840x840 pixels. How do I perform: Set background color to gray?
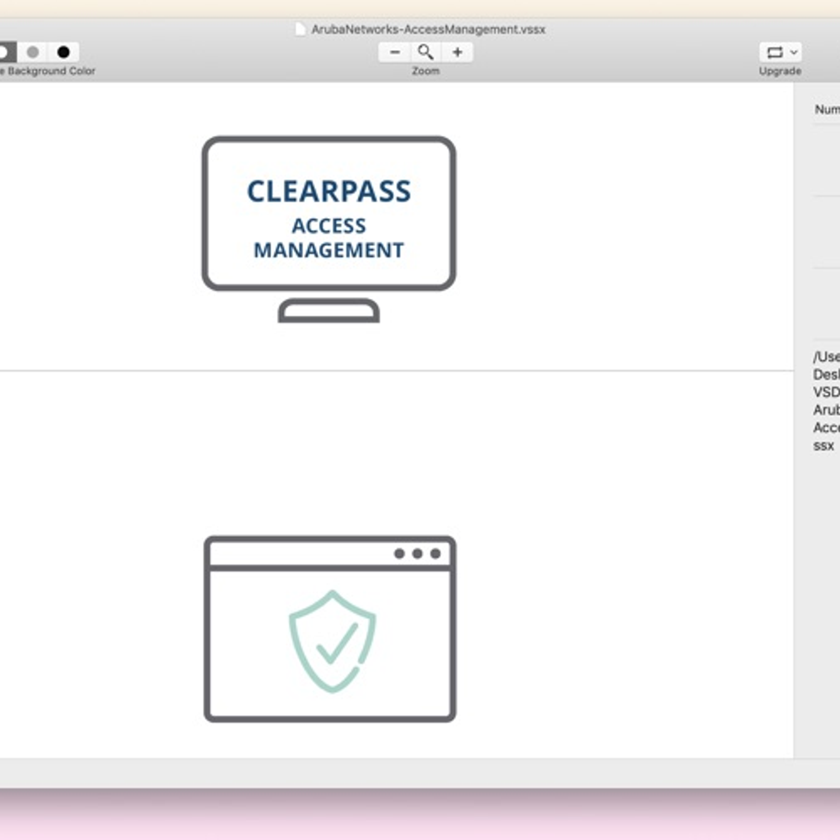tap(33, 52)
